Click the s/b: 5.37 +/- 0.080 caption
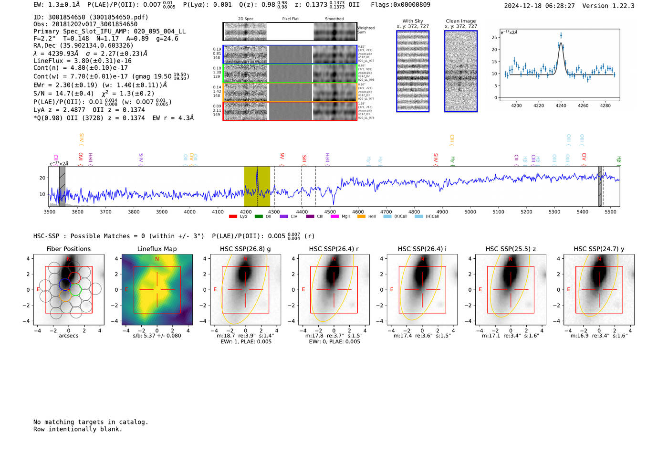The width and height of the screenshot is (668, 455). click(x=157, y=336)
